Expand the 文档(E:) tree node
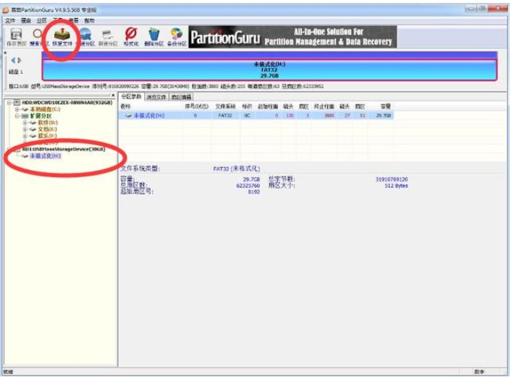514x380 pixels. [25, 129]
